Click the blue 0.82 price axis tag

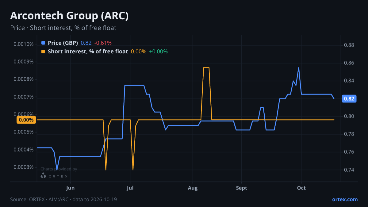tap(349, 99)
